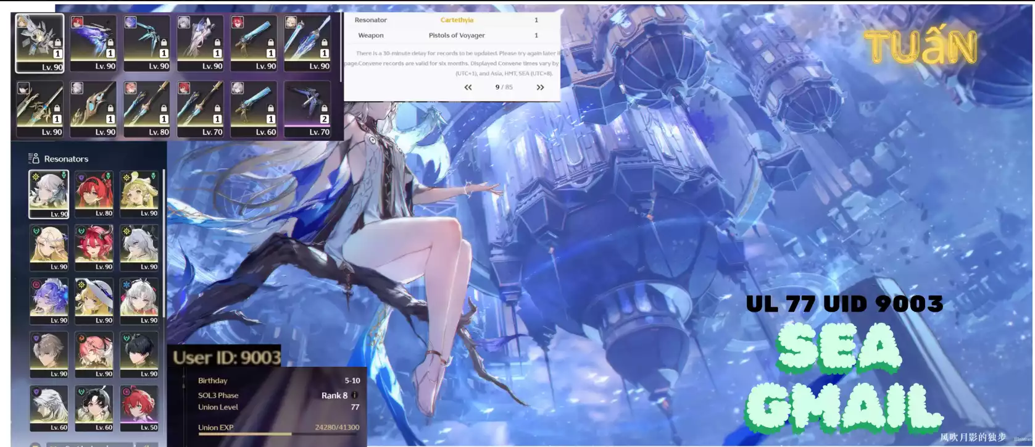
Task: Click the SOL3 Phase "Rank 8" value
Action: coord(335,395)
